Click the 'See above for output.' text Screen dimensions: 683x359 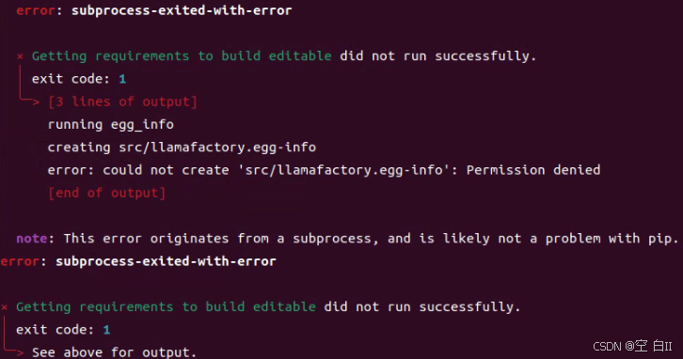(x=114, y=352)
